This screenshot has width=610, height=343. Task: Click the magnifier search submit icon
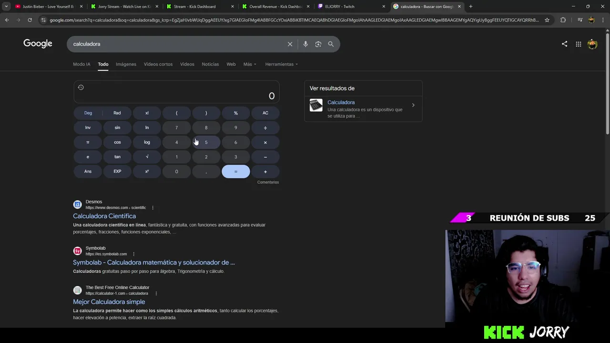(x=331, y=44)
